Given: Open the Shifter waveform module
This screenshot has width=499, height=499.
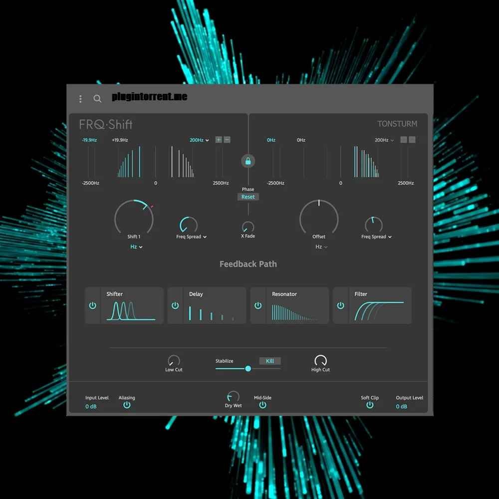Looking at the screenshot, I should click(131, 305).
